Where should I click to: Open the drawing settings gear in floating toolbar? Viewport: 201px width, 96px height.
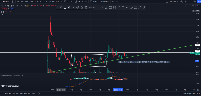click(x=77, y=8)
